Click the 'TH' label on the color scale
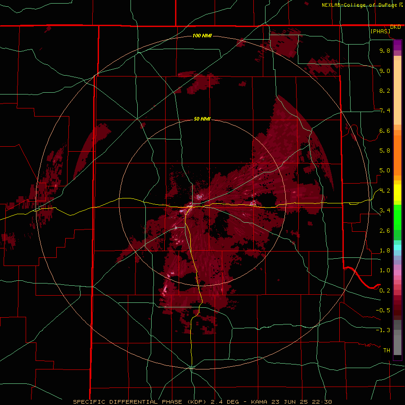 coord(387,351)
